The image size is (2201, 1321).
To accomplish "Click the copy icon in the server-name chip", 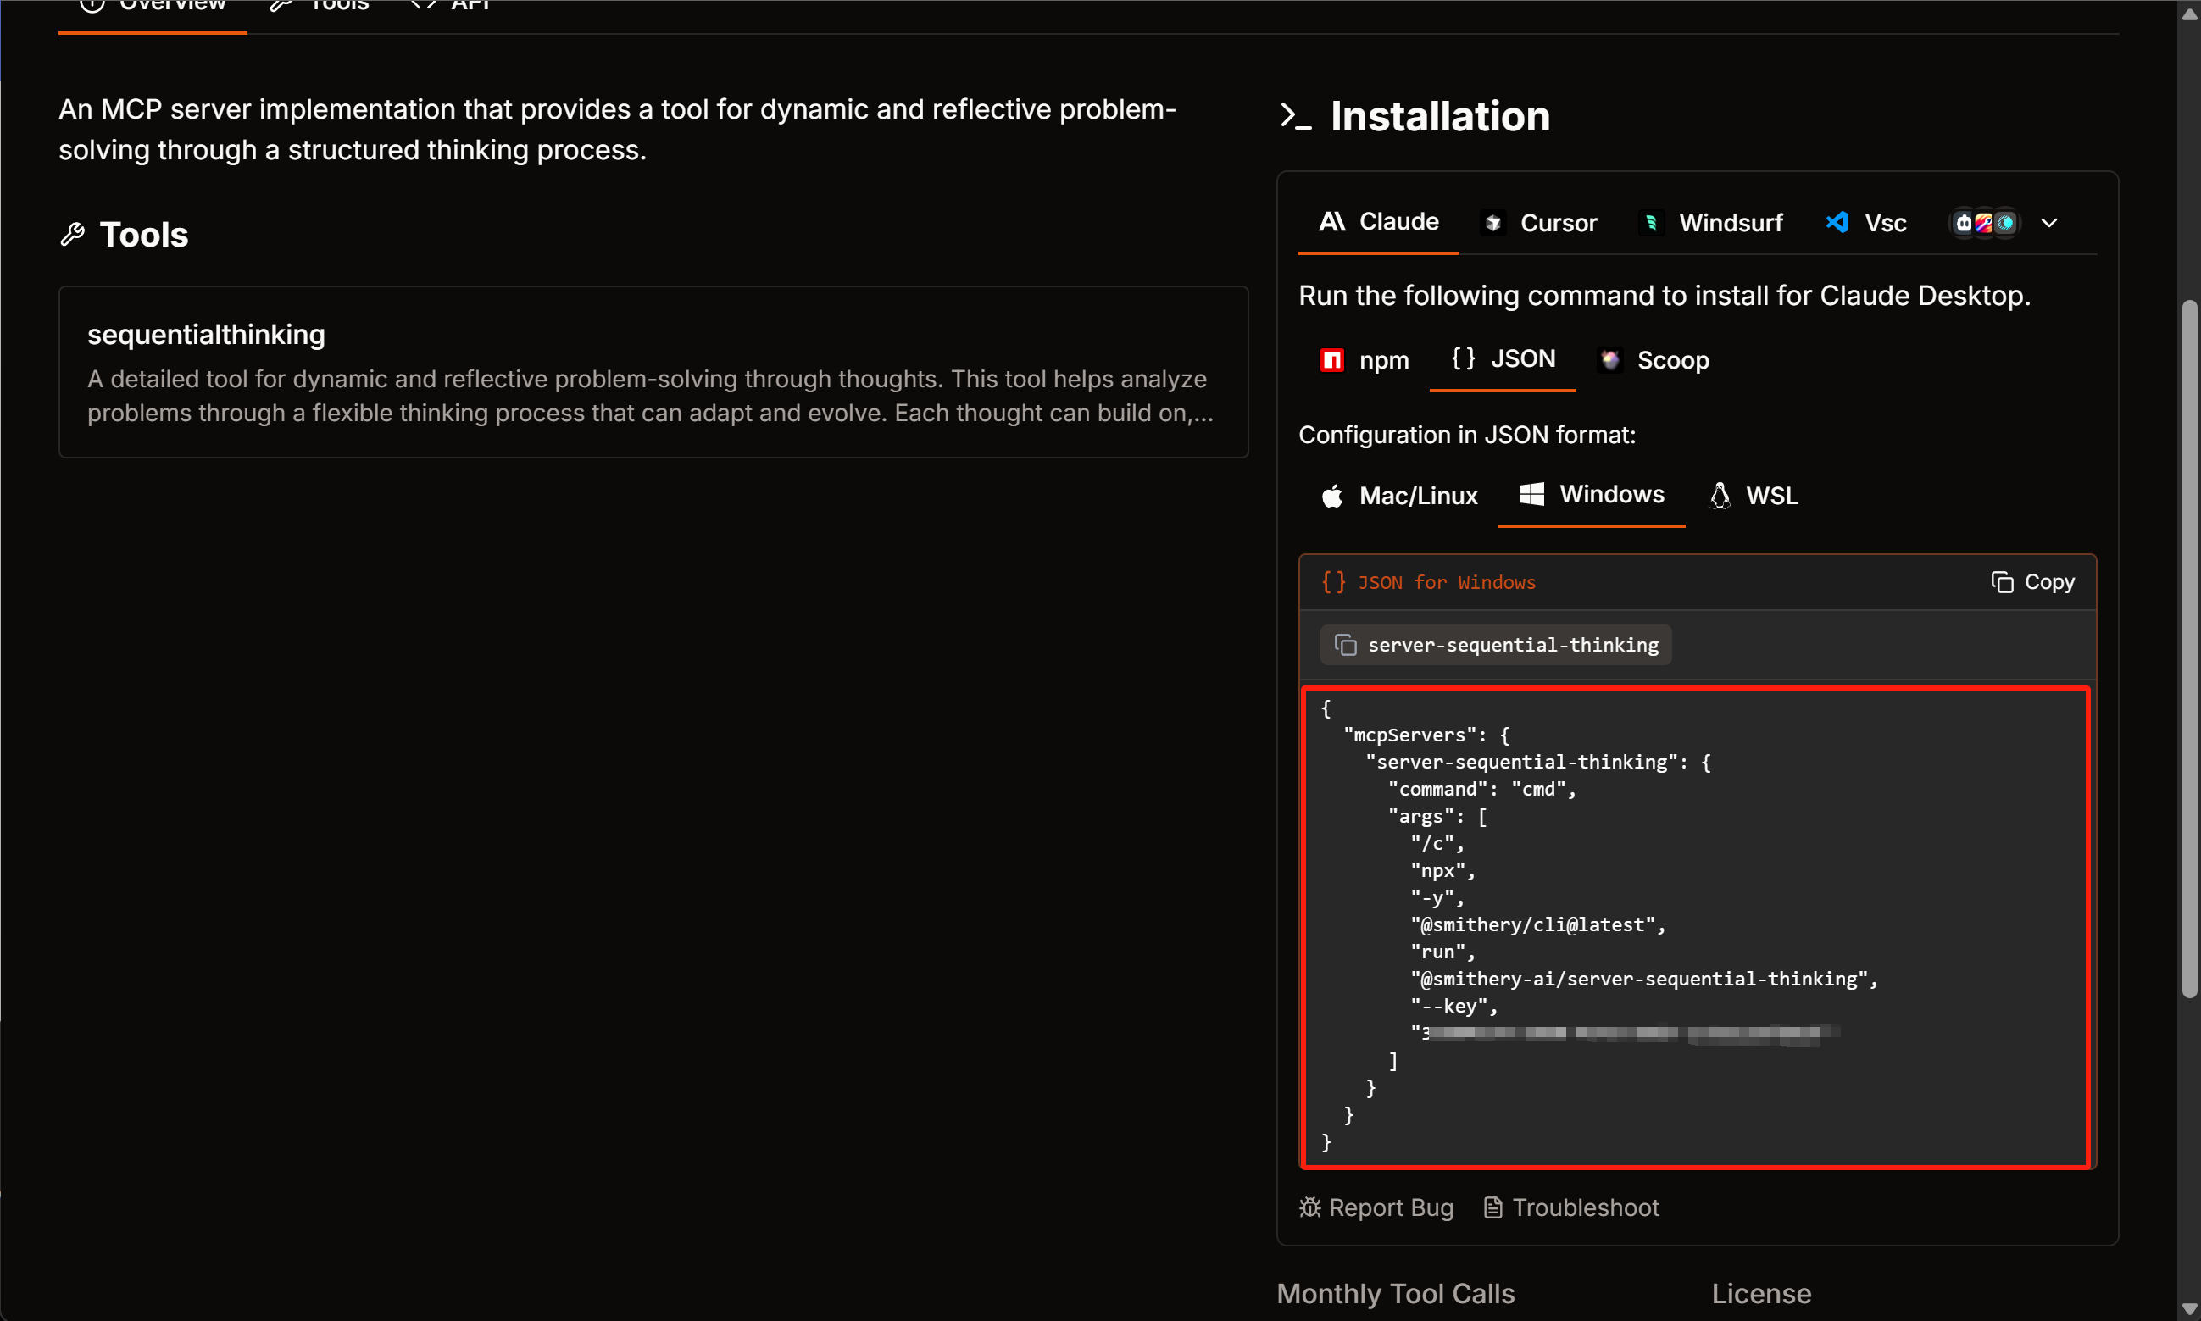I will click(1345, 645).
